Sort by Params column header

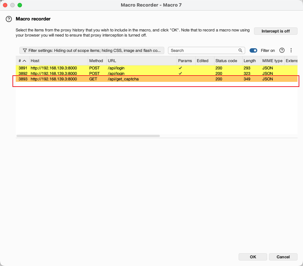[x=186, y=61]
